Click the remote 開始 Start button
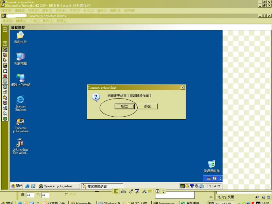The width and height of the screenshot is (272, 204). tap(17, 186)
